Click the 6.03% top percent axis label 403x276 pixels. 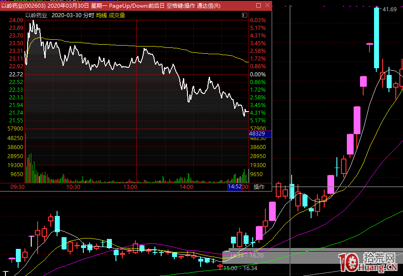258,20
